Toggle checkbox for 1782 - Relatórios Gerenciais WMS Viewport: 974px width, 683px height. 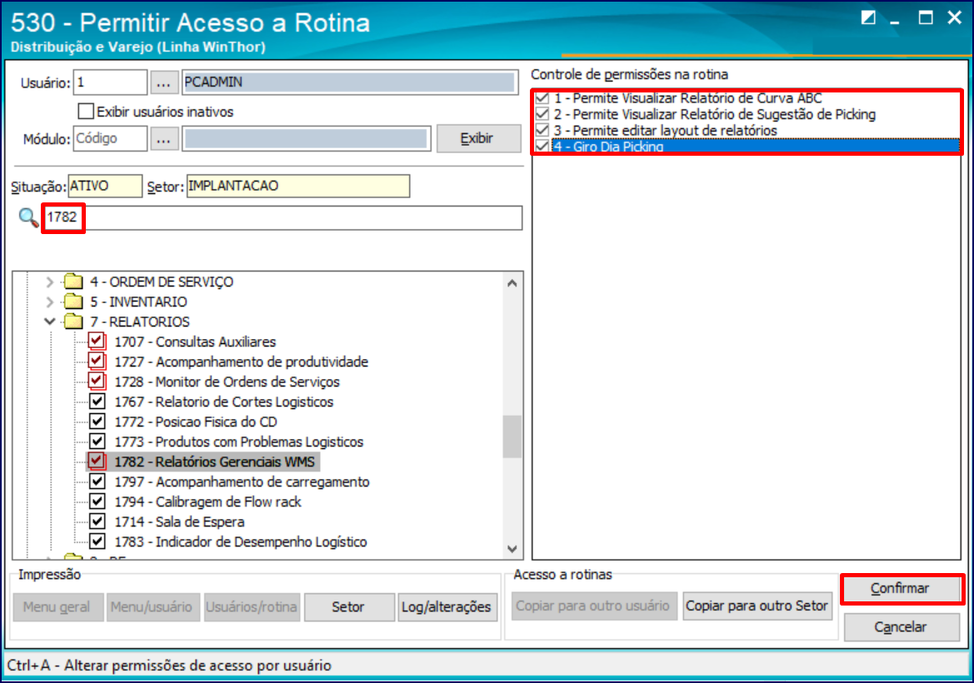[97, 461]
